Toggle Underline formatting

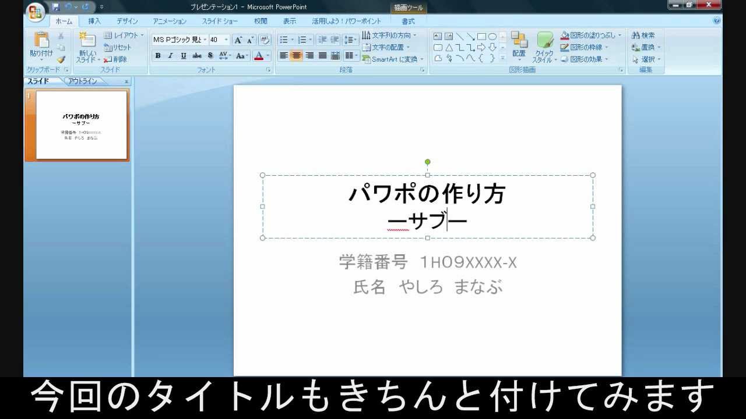[184, 56]
